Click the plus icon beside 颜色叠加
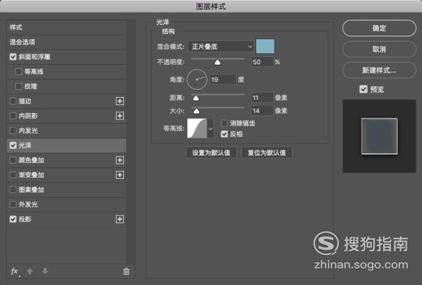 tap(120, 160)
